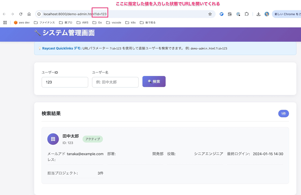Screen dimensions: 301x195
Task: Open the clipboard extension icon
Action: click(230, 14)
